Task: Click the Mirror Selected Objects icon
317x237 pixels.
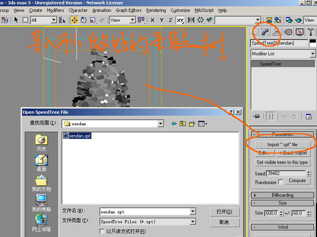Action: click(x=191, y=20)
